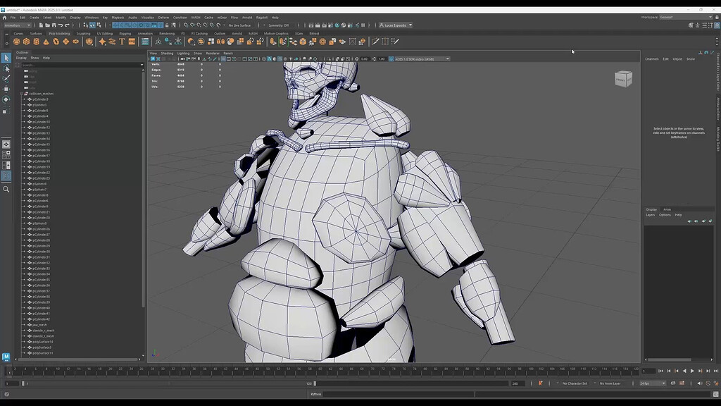Open the Create menu
721x406 pixels.
[x=34, y=18]
